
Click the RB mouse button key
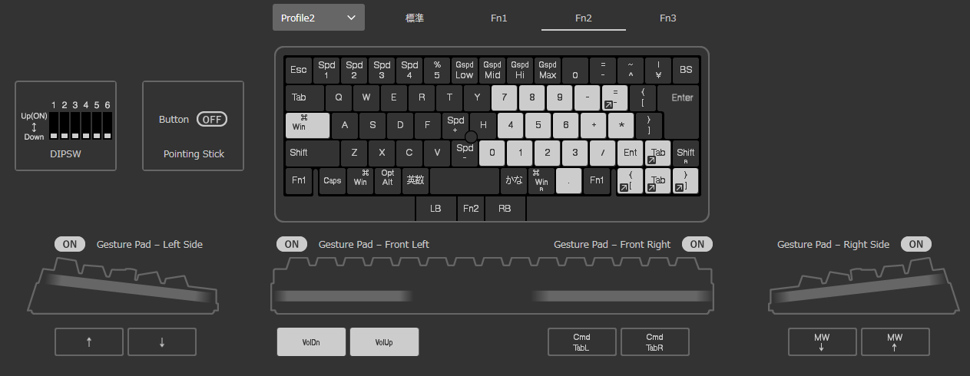pos(505,208)
